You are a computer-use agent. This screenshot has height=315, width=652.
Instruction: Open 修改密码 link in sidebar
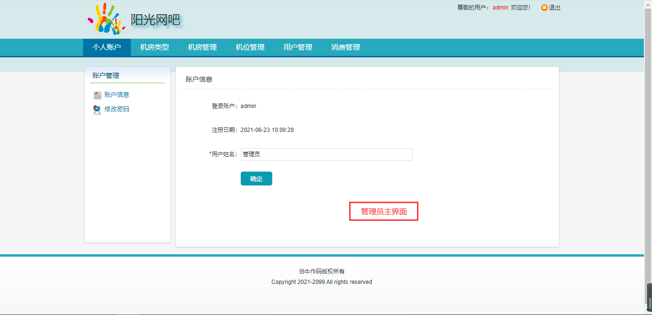(x=117, y=109)
